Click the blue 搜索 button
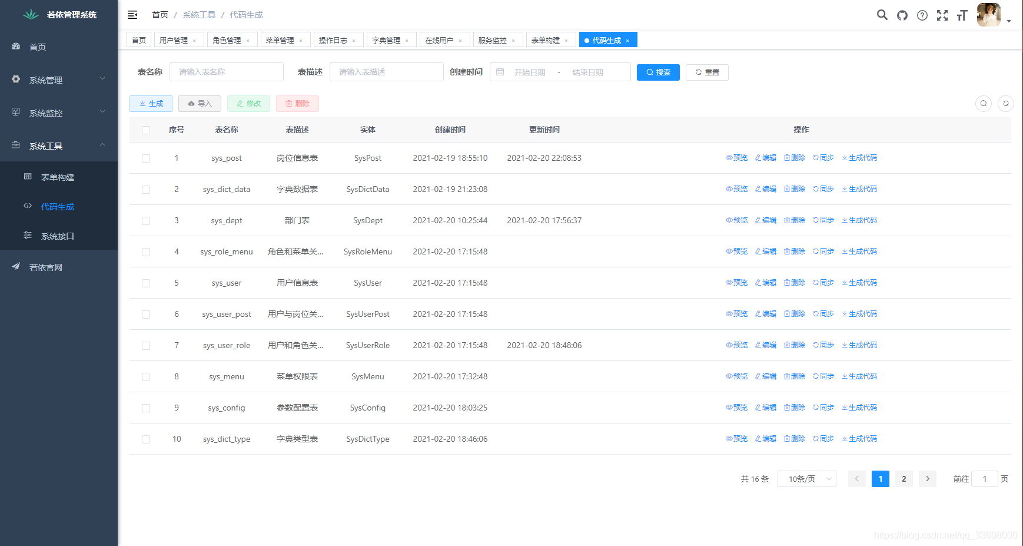 click(658, 72)
